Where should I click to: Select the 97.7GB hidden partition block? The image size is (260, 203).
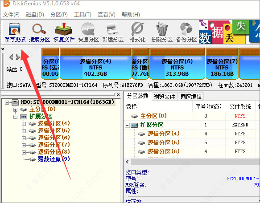click(x=140, y=64)
